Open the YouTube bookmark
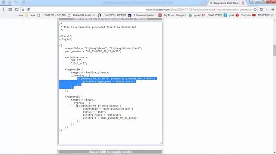The width and height of the screenshot is (276, 155). (248, 15)
